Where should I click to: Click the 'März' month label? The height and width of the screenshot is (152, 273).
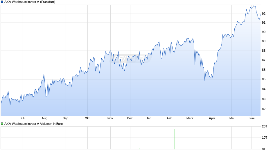pos(190,118)
